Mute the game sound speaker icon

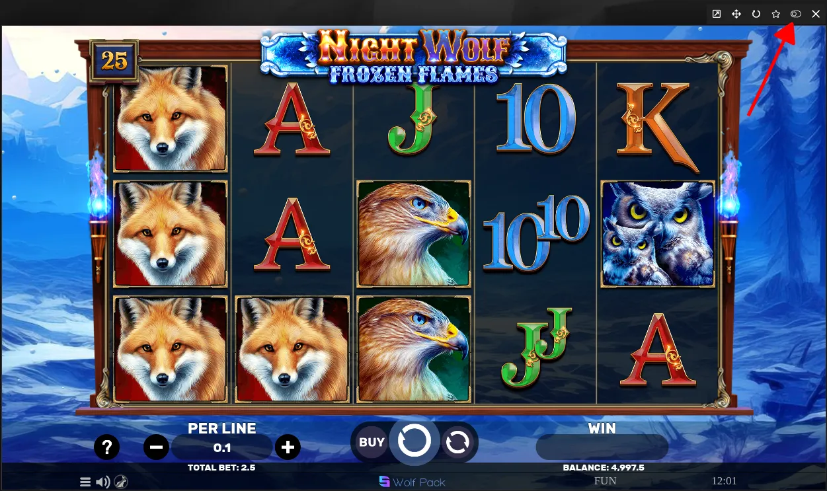coord(102,482)
